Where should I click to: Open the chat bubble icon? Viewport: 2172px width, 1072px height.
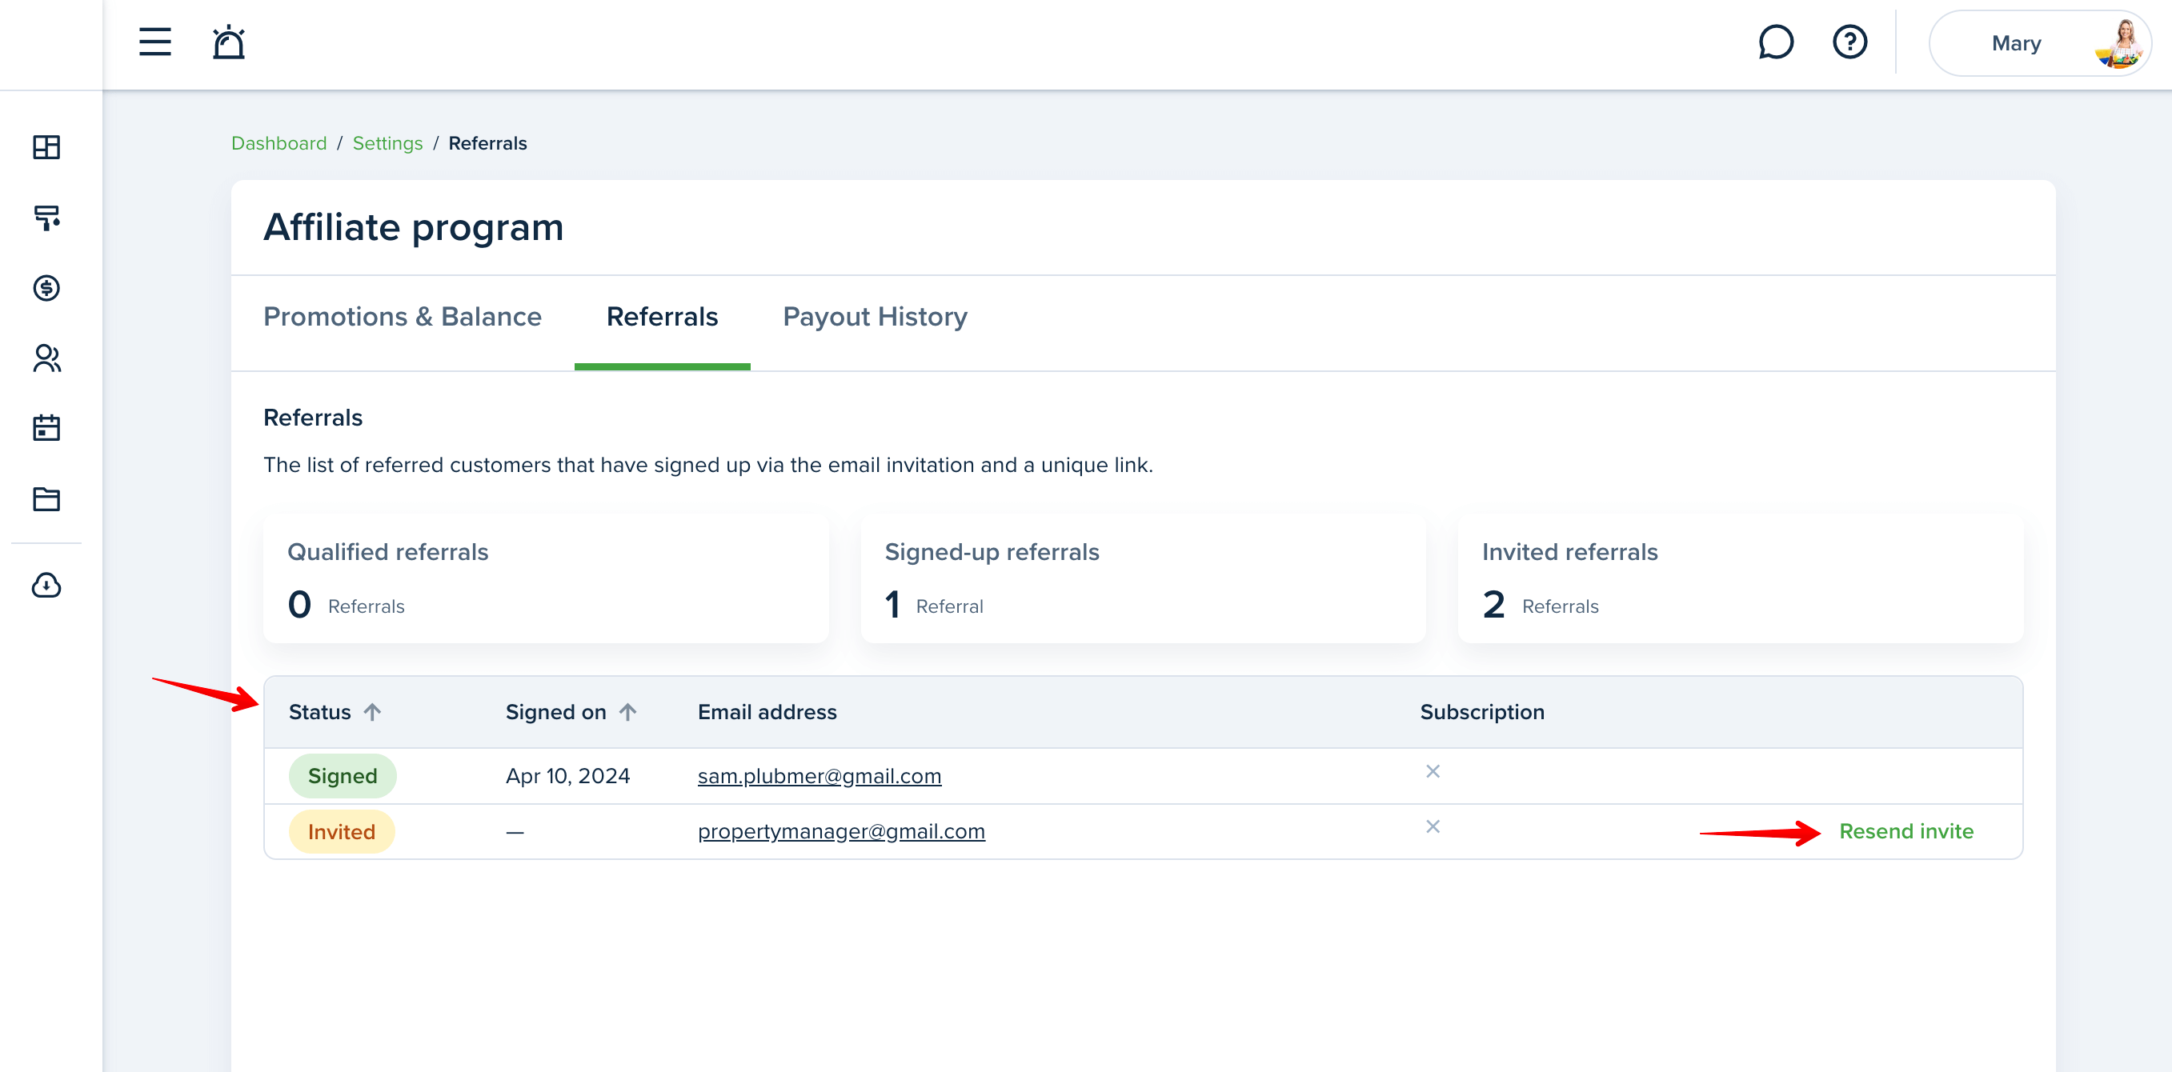coord(1776,42)
